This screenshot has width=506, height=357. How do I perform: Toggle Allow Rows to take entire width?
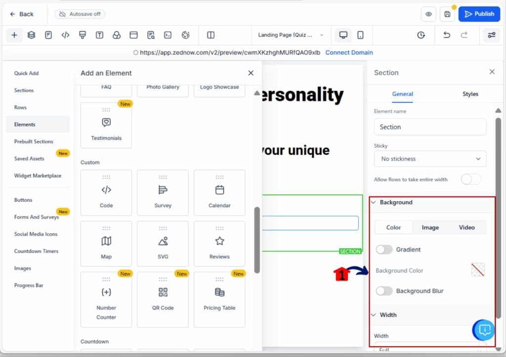coord(470,179)
